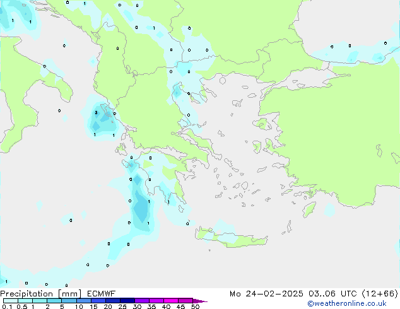
Task: Click the 30–35 mm violet legend swatch
Action: [141, 301]
